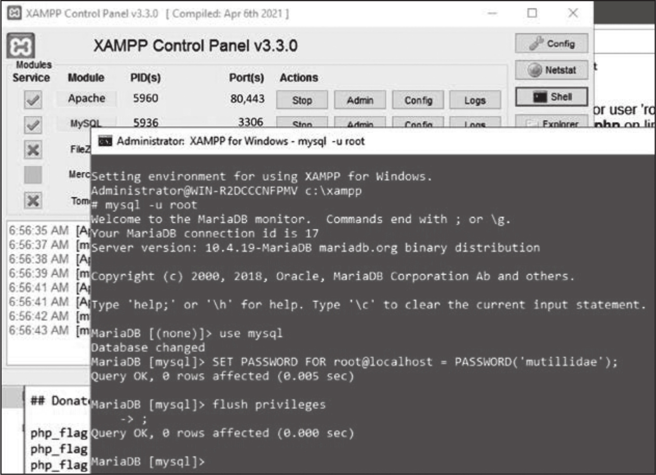Screen dimensions: 656x475
Task: Open the Apache Config options
Action: tap(418, 100)
